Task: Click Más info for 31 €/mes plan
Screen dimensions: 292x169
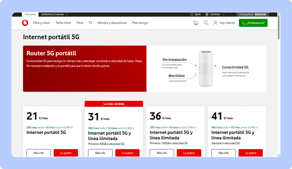Action: 100,153
